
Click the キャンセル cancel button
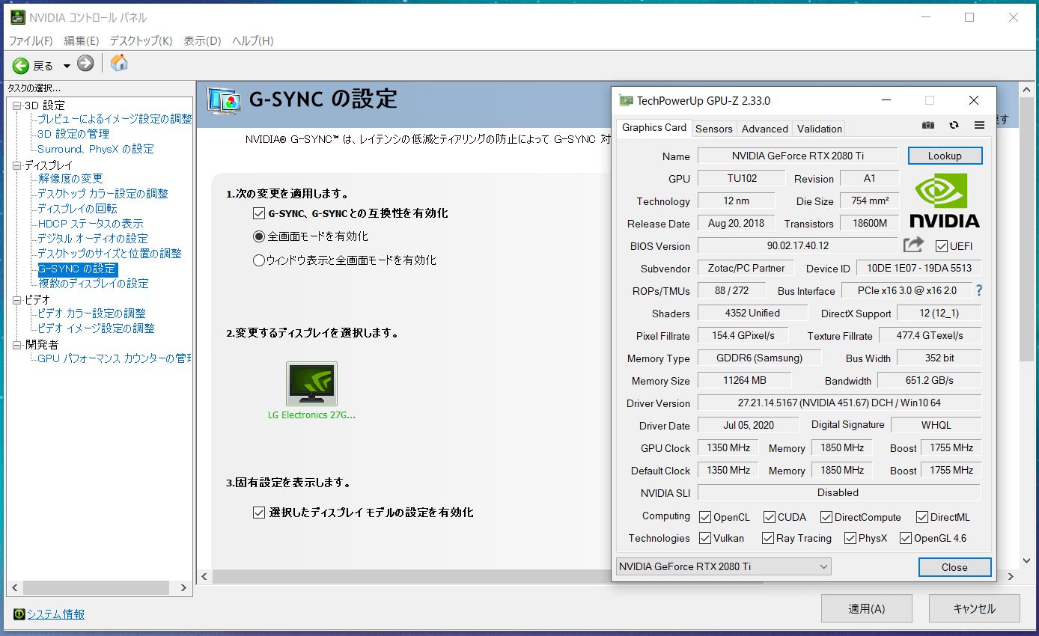[975, 608]
